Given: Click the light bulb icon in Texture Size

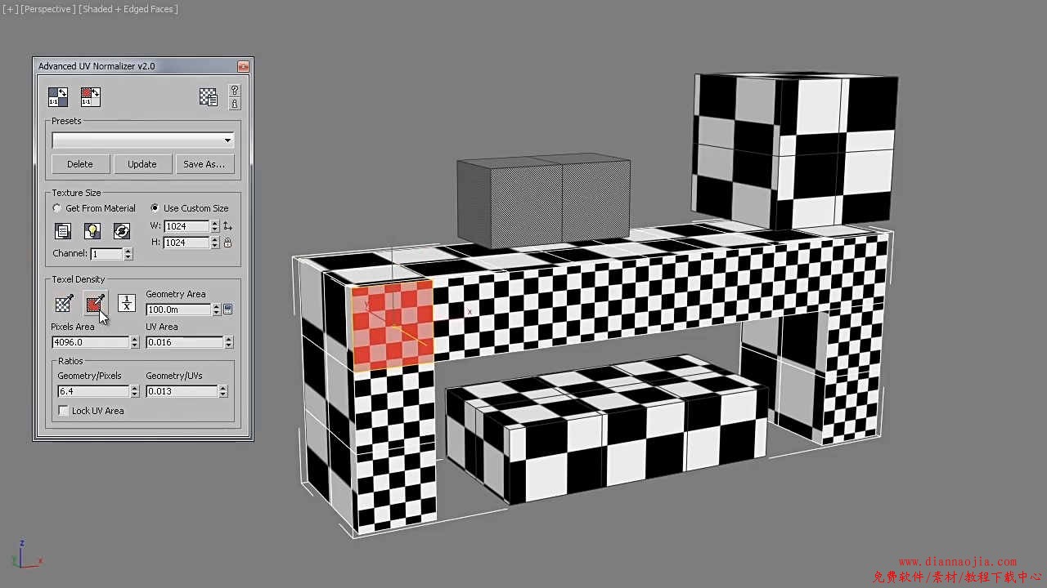Looking at the screenshot, I should (92, 231).
